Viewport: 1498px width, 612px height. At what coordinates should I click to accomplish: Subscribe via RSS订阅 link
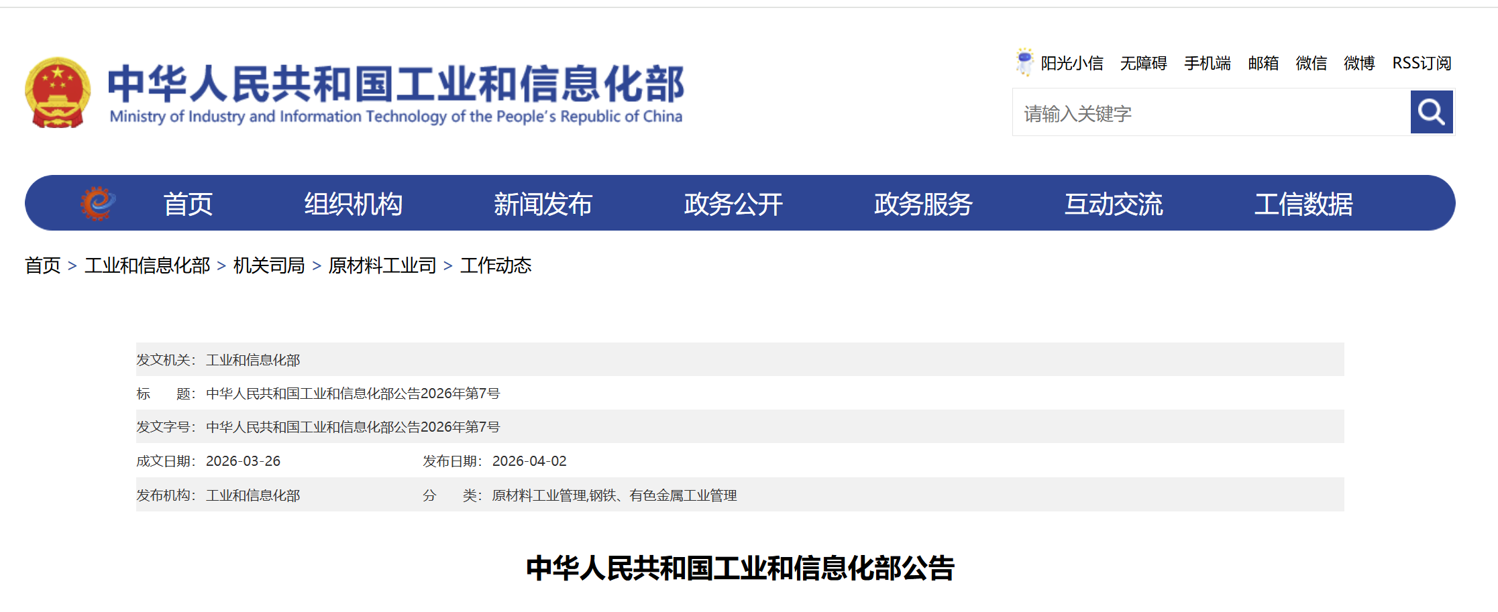point(1422,63)
